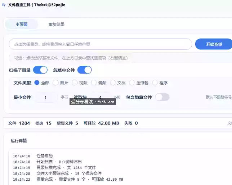Click the 默认不跟随符号 hint text
Screen dimensions: 232x185
[x=219, y=97]
